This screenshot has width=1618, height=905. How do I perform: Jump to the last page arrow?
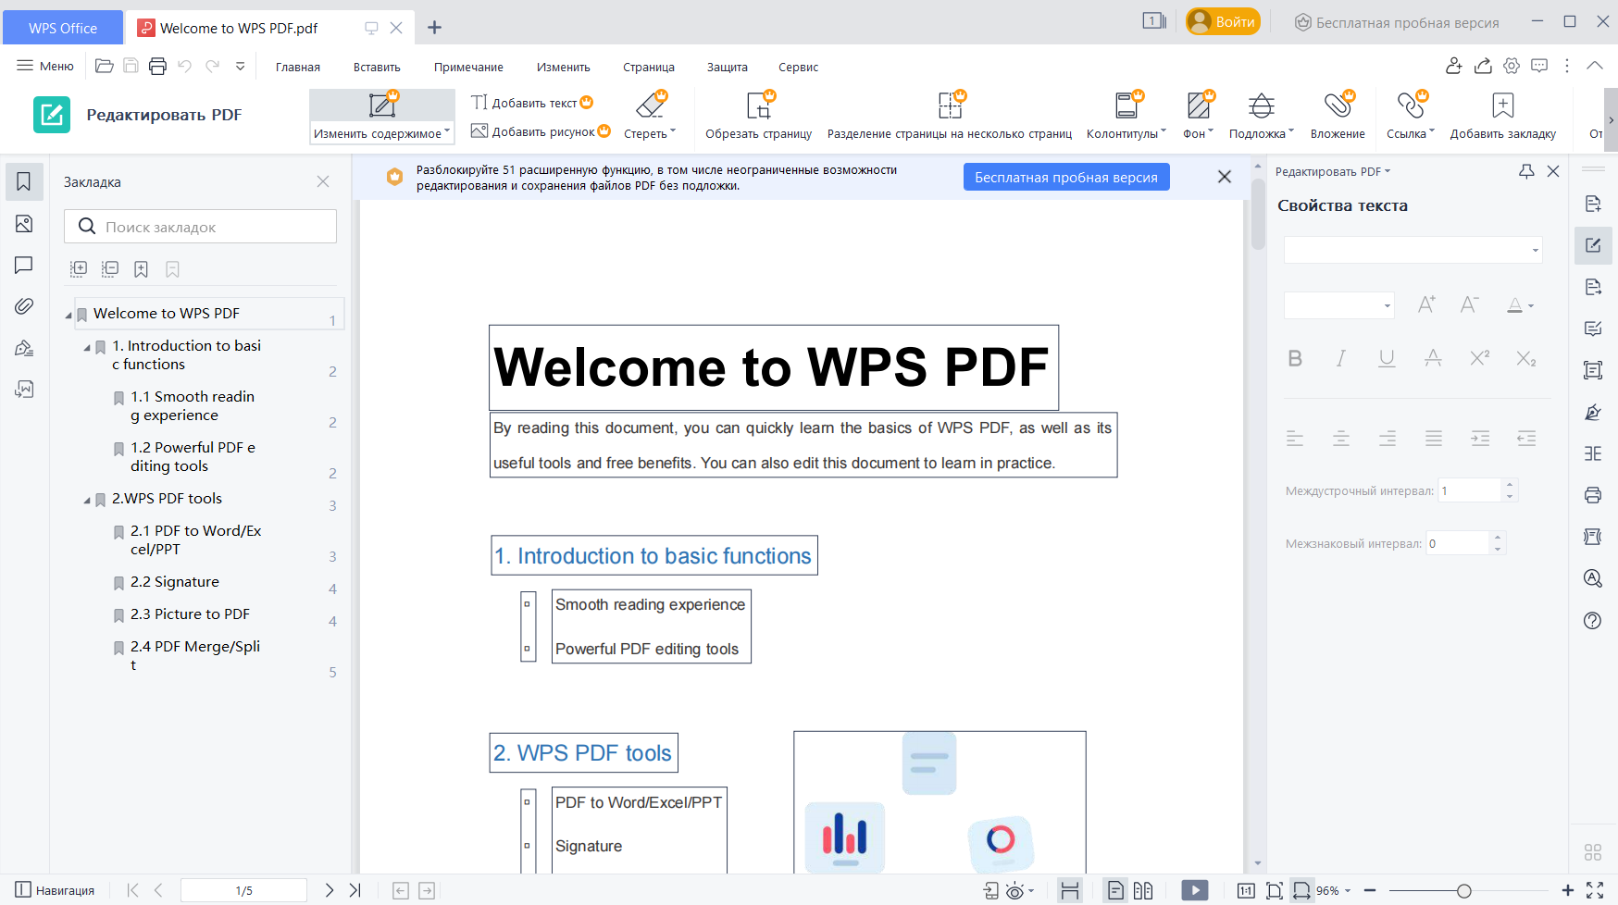click(x=355, y=890)
